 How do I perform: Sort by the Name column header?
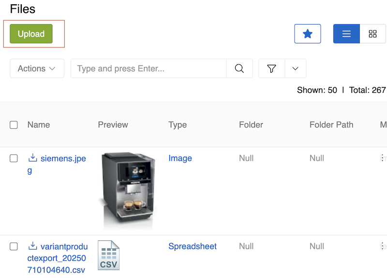click(x=39, y=125)
